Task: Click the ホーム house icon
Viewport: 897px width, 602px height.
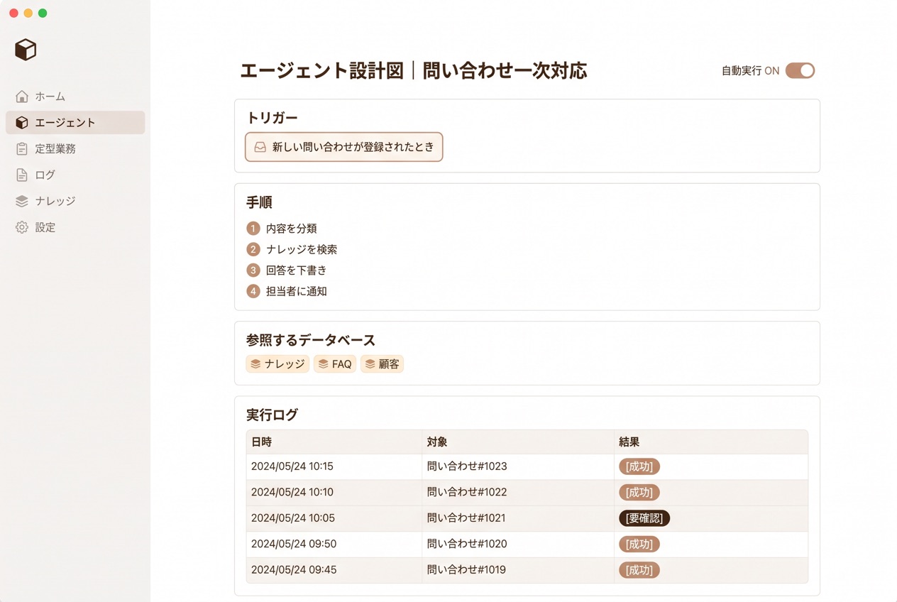Action: pyautogui.click(x=22, y=97)
